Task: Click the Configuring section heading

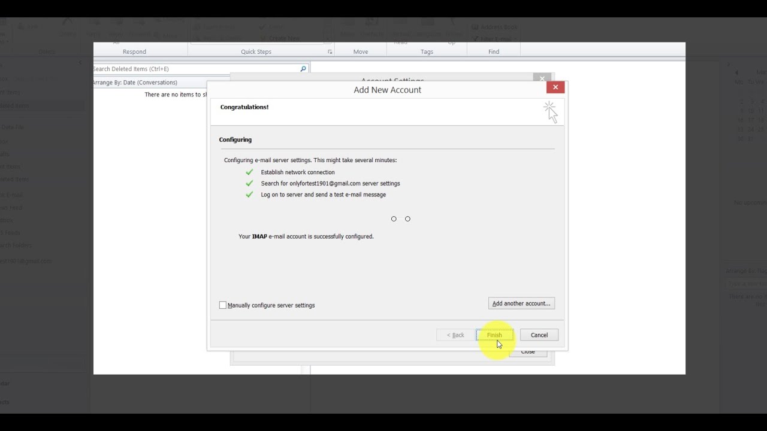Action: click(235, 139)
